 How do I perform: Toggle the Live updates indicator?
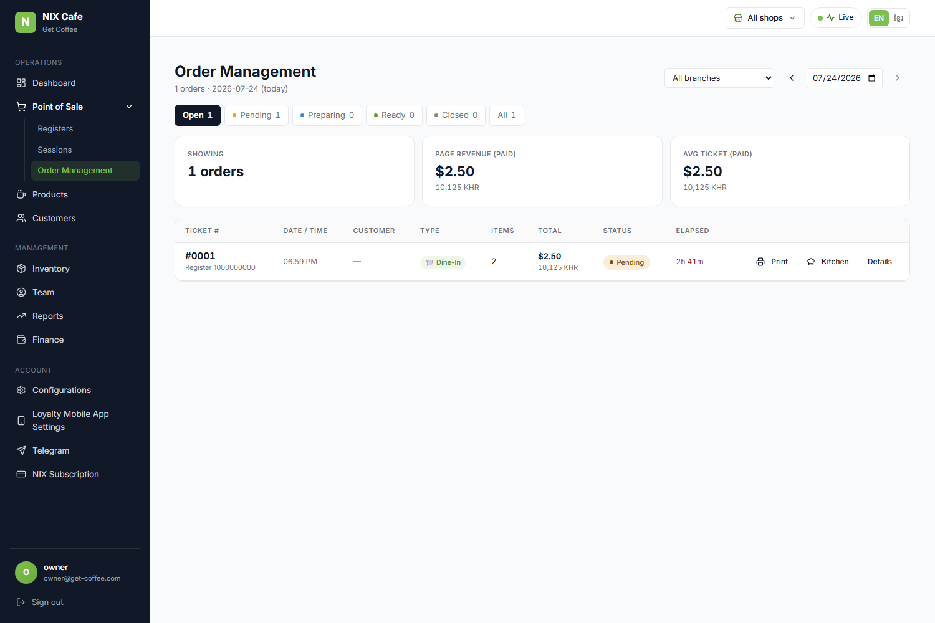click(x=836, y=17)
